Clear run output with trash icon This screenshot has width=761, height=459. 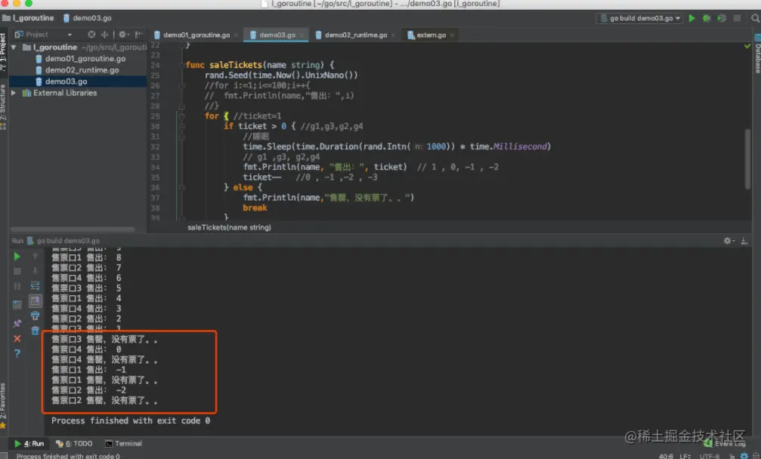tap(35, 331)
